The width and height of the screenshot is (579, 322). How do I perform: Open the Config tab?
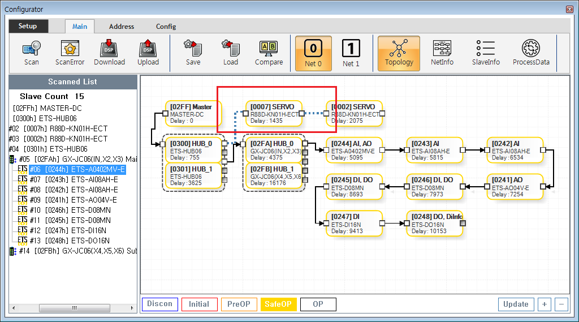point(166,27)
